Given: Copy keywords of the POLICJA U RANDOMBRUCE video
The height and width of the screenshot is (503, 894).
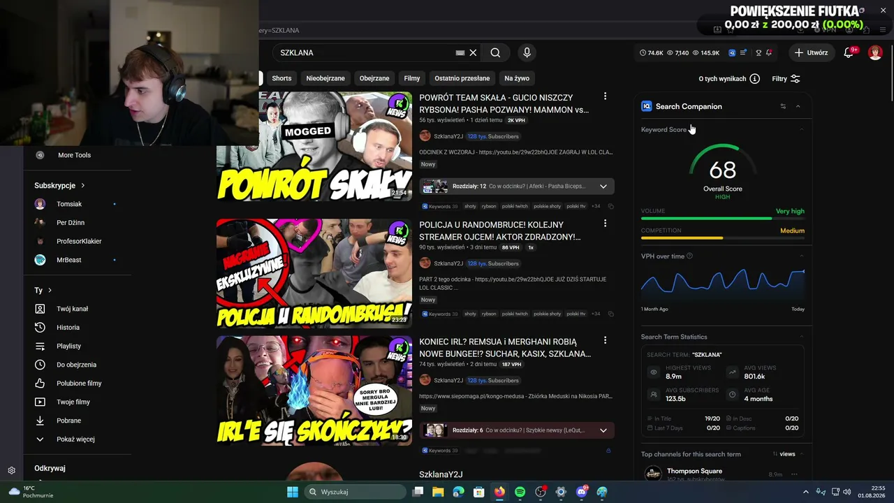Looking at the screenshot, I should click(x=610, y=314).
